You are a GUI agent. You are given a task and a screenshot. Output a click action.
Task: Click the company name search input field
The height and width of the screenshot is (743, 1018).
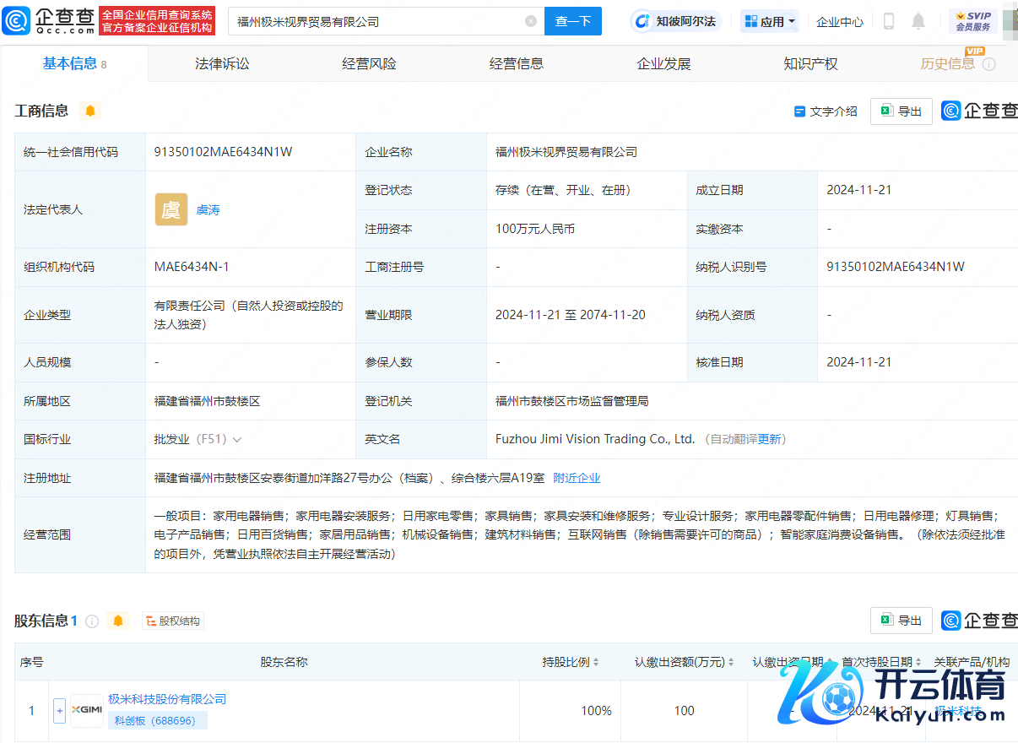tap(376, 21)
